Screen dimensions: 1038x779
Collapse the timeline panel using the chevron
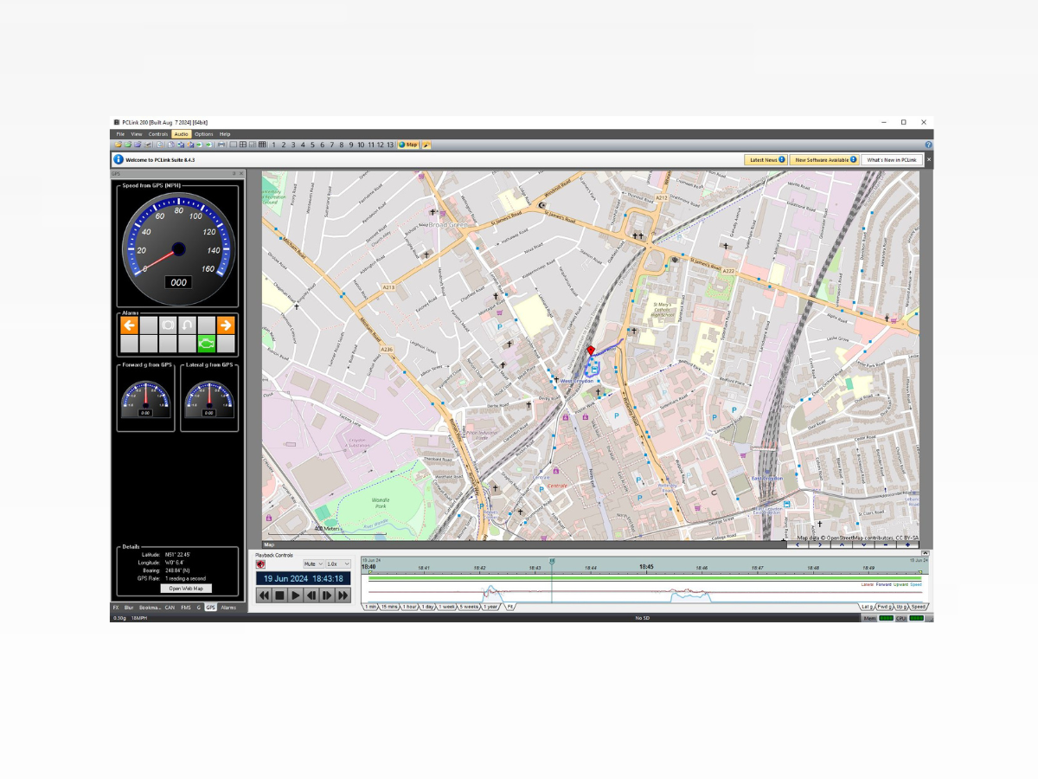[926, 553]
